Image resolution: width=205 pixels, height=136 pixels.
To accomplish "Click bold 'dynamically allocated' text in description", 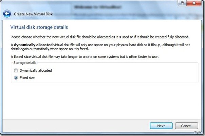I will pyautogui.click(x=33, y=45).
